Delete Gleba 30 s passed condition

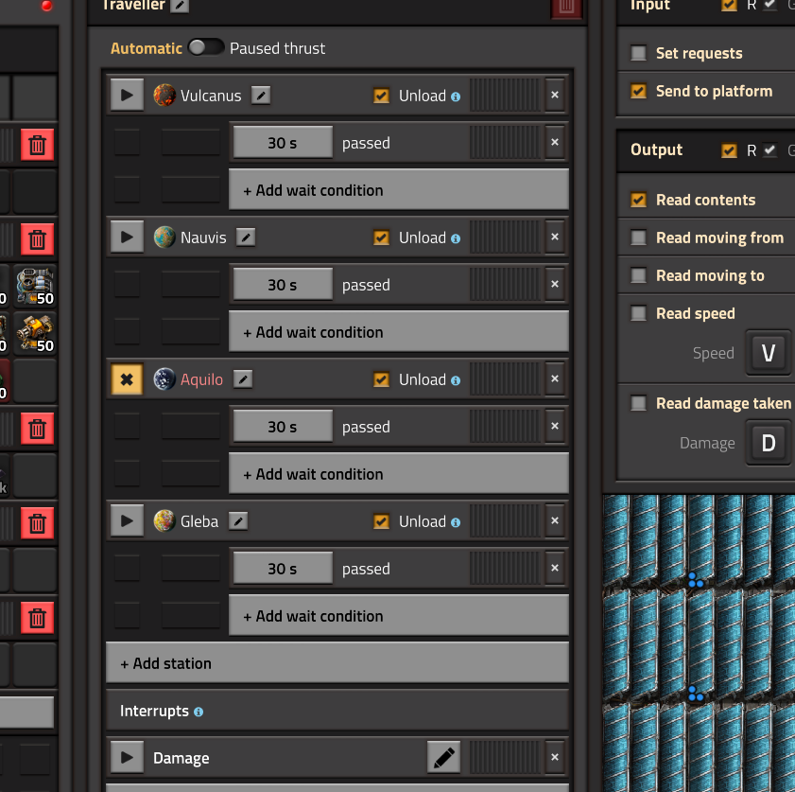coord(555,569)
